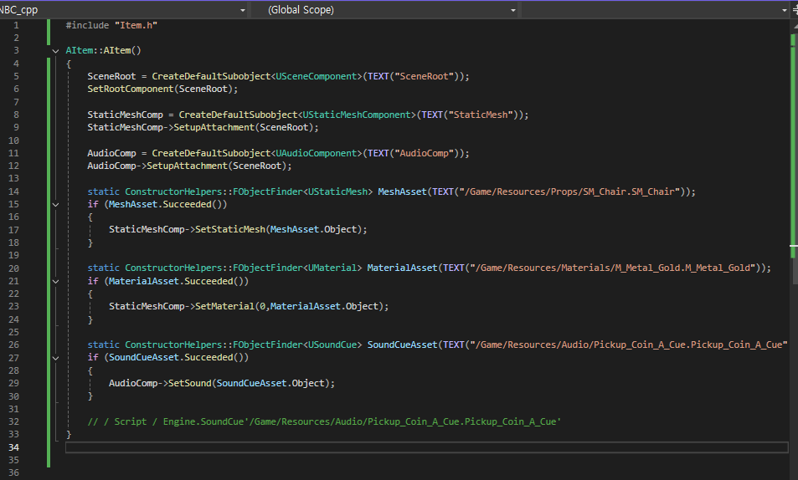Click "SceneRoot" string literal on line 5

tap(424, 76)
